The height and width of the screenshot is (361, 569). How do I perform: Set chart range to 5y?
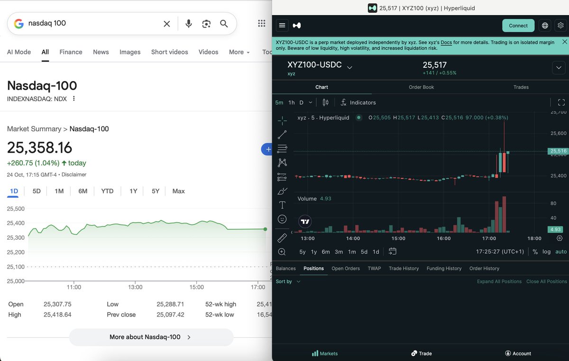tap(302, 252)
